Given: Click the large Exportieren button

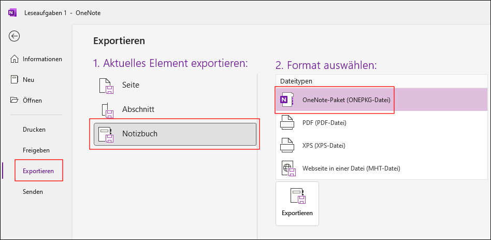Looking at the screenshot, I should (x=297, y=204).
